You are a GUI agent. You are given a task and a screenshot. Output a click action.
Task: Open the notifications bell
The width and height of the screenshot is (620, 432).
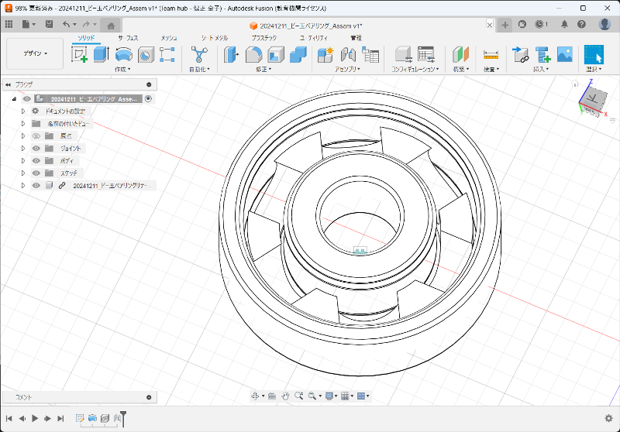click(x=564, y=25)
